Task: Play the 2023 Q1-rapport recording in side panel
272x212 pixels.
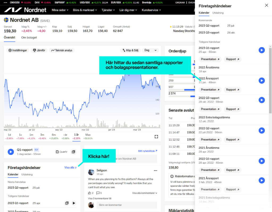Action: pyautogui.click(x=262, y=50)
